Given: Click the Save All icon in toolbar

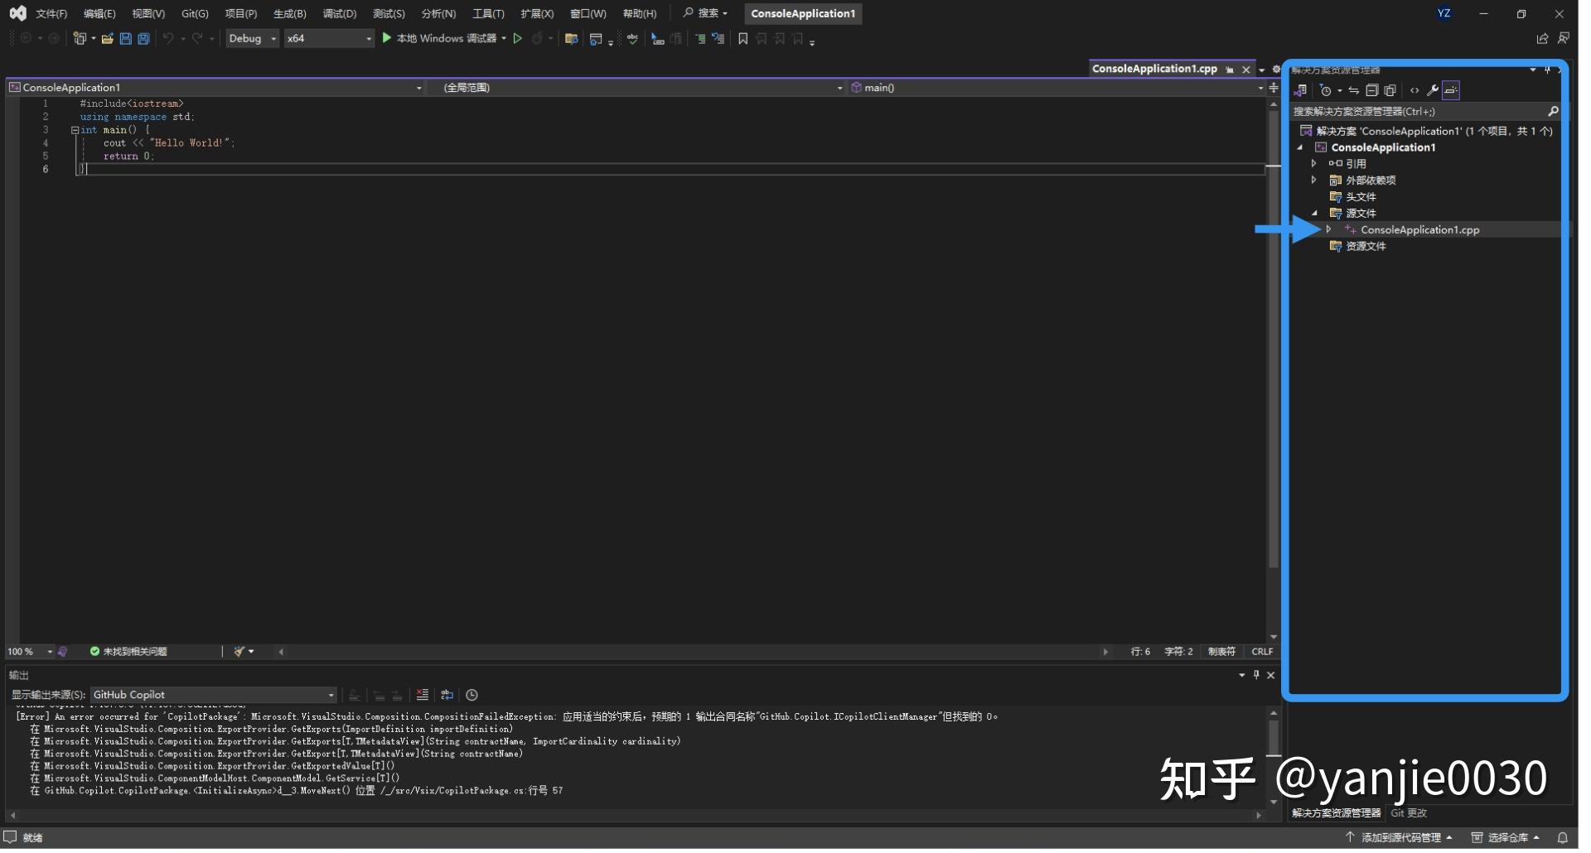Looking at the screenshot, I should 143,38.
